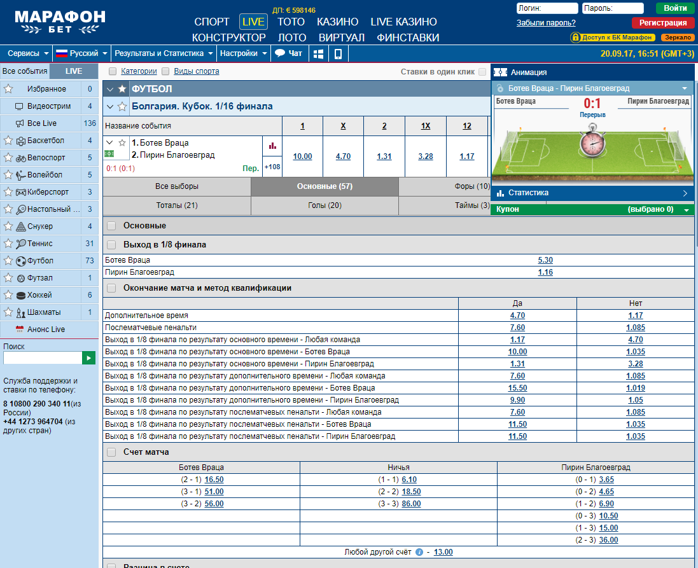Favorite the Болгария. Кубок league star
The height and width of the screenshot is (568, 698).
[122, 106]
